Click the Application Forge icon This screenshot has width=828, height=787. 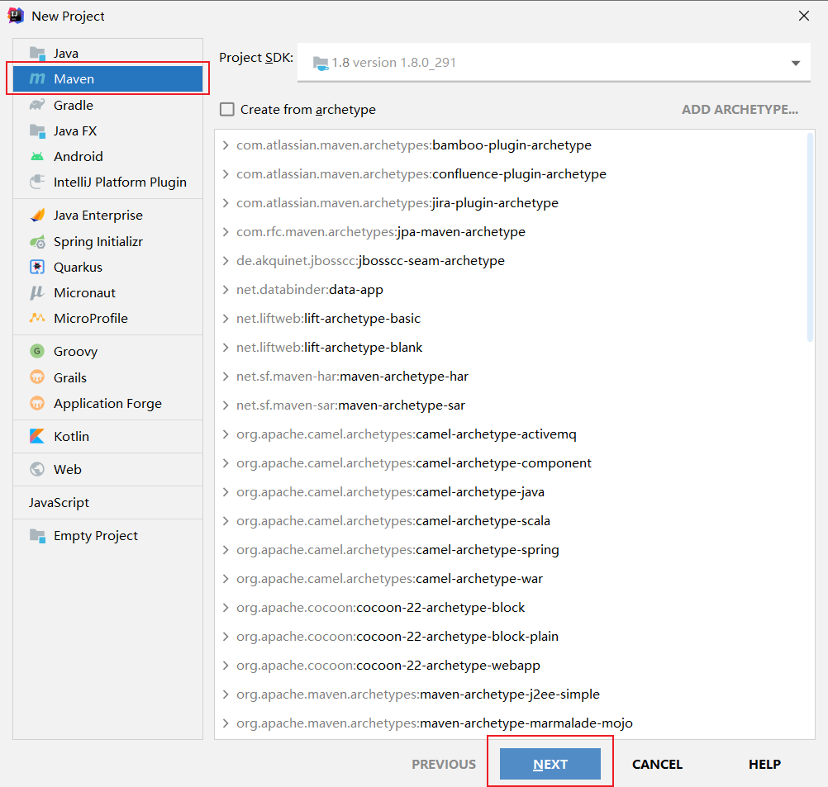click(37, 403)
